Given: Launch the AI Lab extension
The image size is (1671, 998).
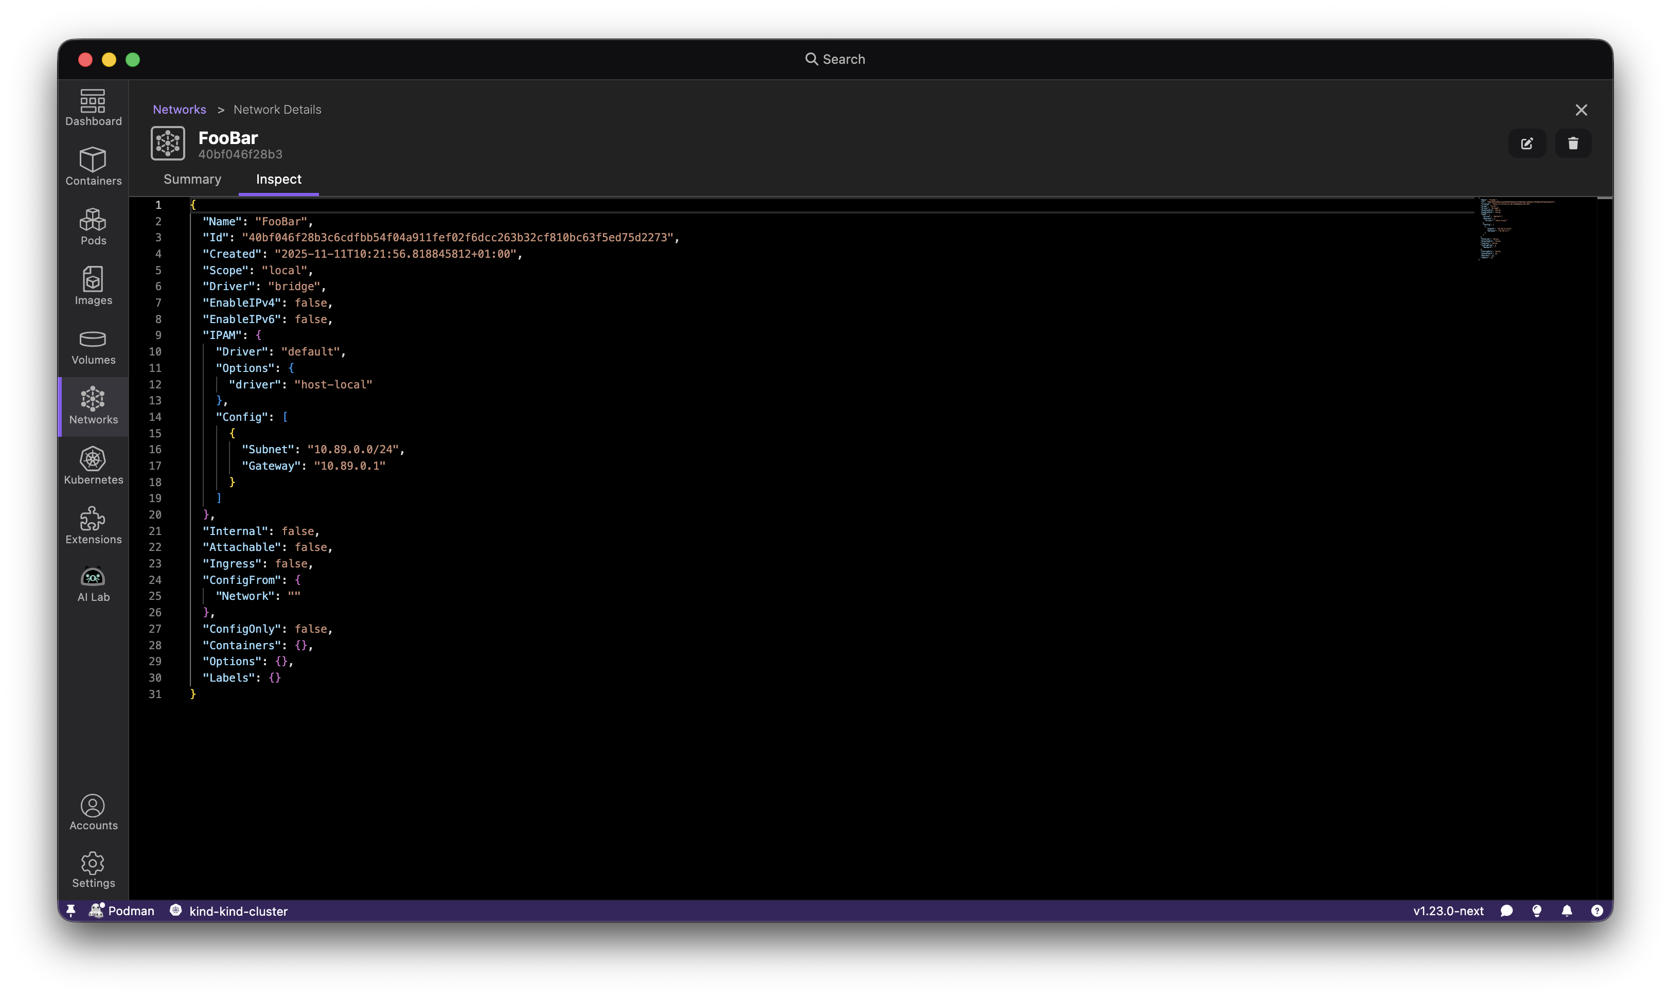Looking at the screenshot, I should tap(93, 584).
